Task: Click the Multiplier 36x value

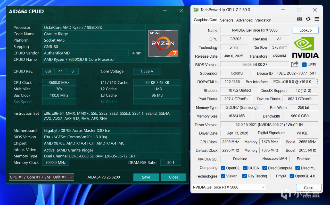Action: point(59,89)
